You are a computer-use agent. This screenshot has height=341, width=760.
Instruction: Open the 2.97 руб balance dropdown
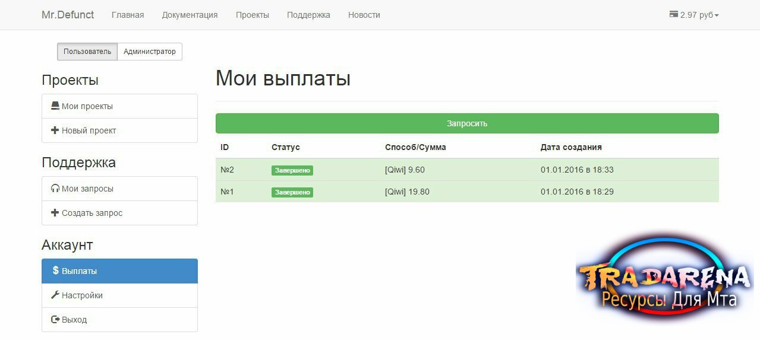(x=694, y=15)
